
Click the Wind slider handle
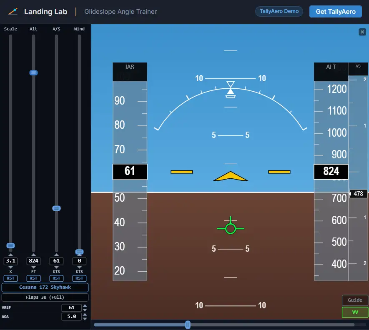79,252
